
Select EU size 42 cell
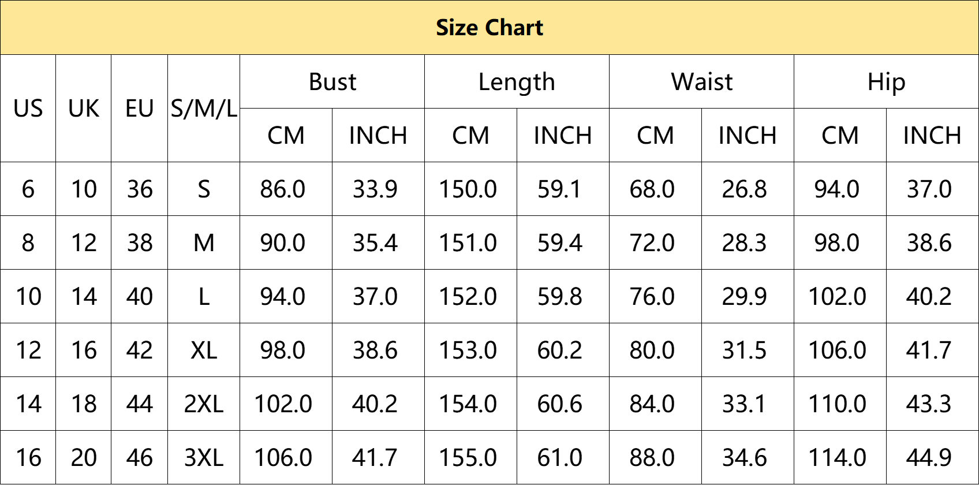point(139,350)
